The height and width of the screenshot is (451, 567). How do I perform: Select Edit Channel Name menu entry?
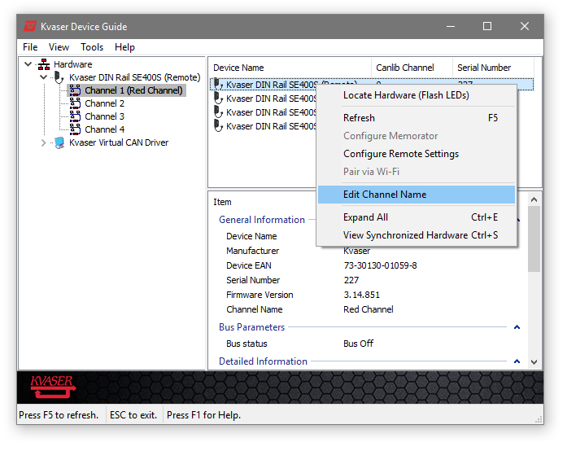point(417,195)
